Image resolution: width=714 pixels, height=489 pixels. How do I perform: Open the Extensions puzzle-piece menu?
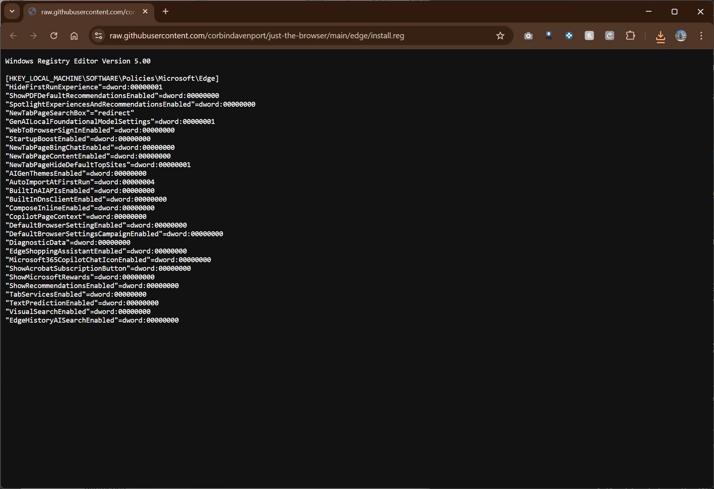tap(630, 36)
